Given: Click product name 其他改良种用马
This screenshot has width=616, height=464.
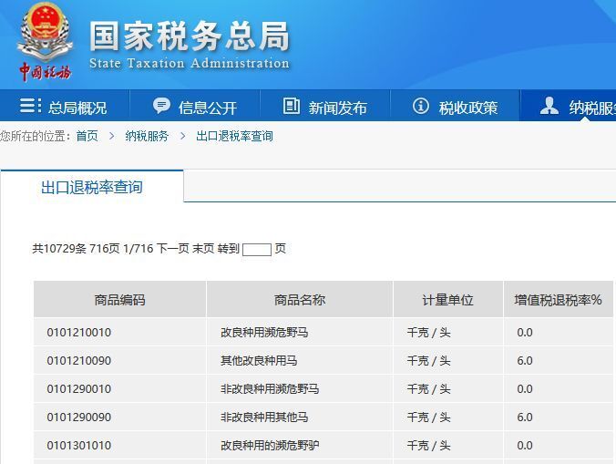Looking at the screenshot, I should (259, 361).
